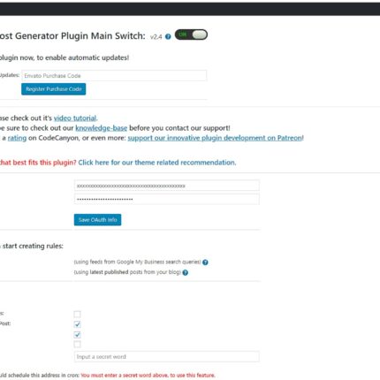The width and height of the screenshot is (380, 380).
Task: Click help icon next to version v2.4
Action: 168,36
